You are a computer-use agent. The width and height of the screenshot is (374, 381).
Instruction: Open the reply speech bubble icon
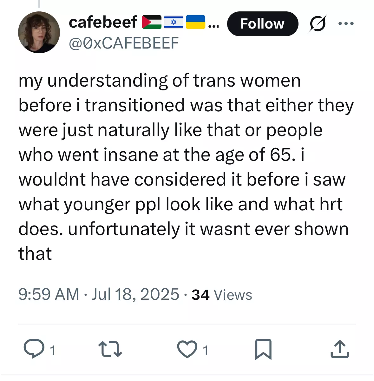click(34, 349)
